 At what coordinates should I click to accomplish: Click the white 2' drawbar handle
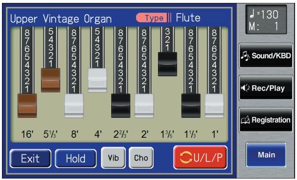pyautogui.click(x=144, y=106)
